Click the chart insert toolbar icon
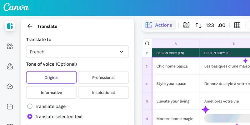 pyautogui.click(x=186, y=25)
